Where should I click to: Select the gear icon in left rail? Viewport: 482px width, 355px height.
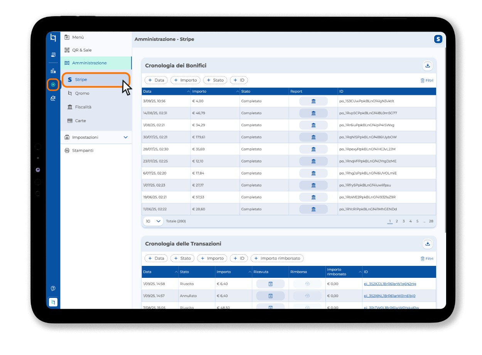[53, 85]
